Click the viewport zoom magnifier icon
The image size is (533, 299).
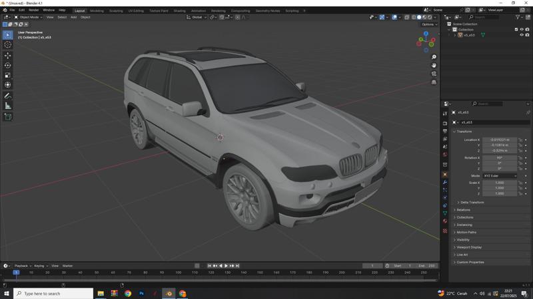click(434, 57)
